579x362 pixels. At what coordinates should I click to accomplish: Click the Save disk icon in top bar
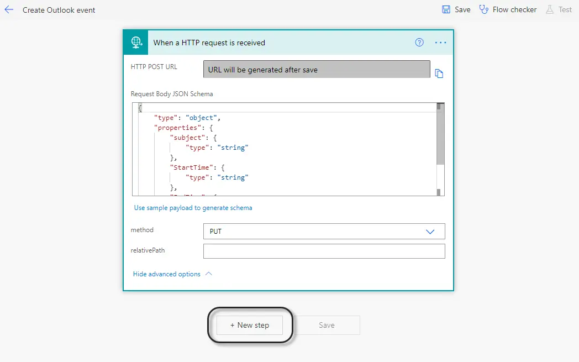pyautogui.click(x=446, y=9)
